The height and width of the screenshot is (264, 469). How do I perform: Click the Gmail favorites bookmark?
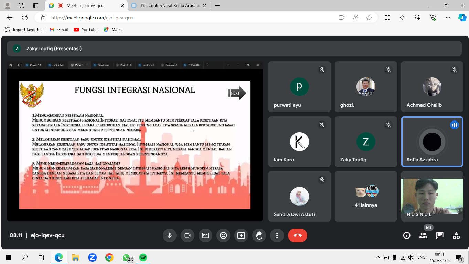[x=59, y=30]
